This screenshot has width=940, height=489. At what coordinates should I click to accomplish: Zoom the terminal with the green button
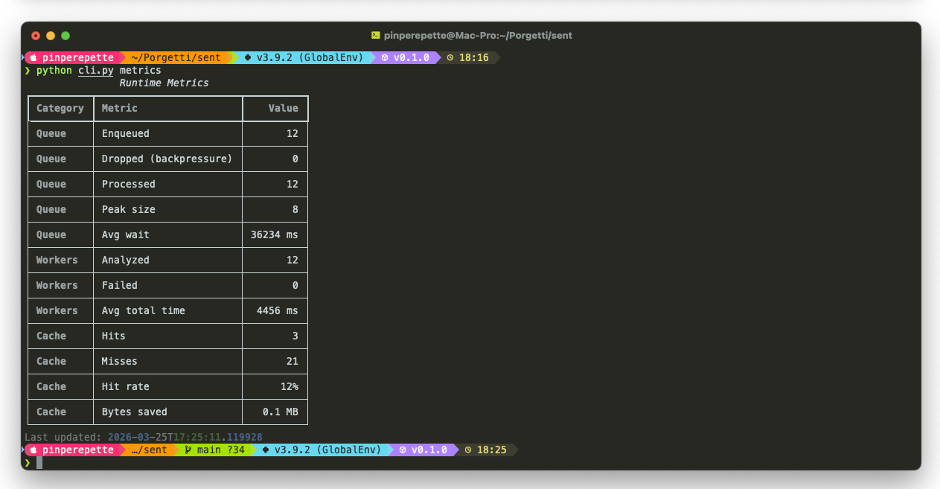pyautogui.click(x=65, y=35)
